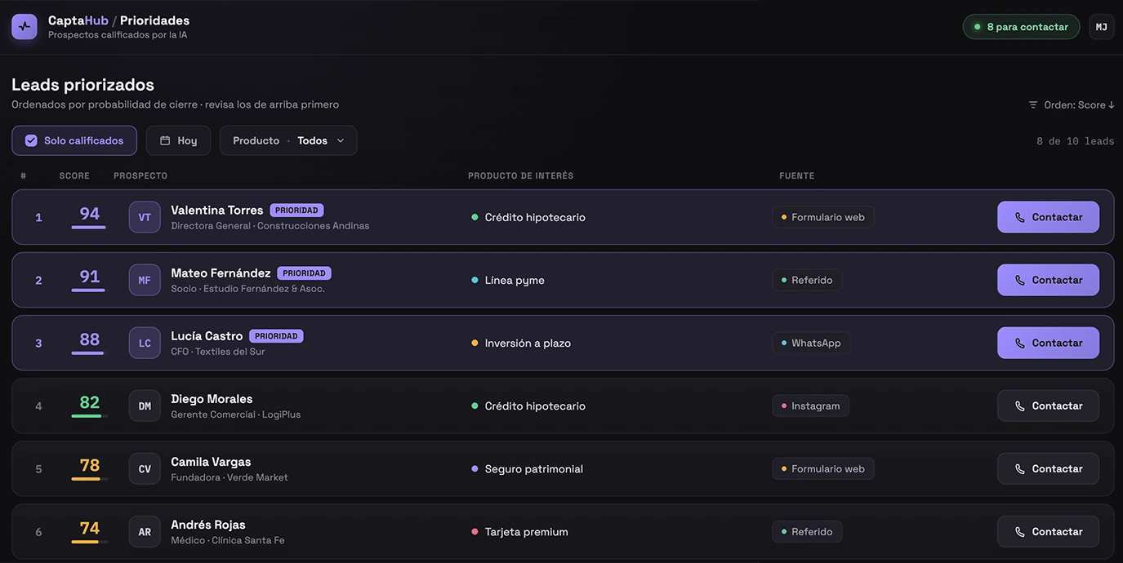Contact Mateo Fernández with the Contactar button
The width and height of the screenshot is (1123, 563).
point(1048,280)
